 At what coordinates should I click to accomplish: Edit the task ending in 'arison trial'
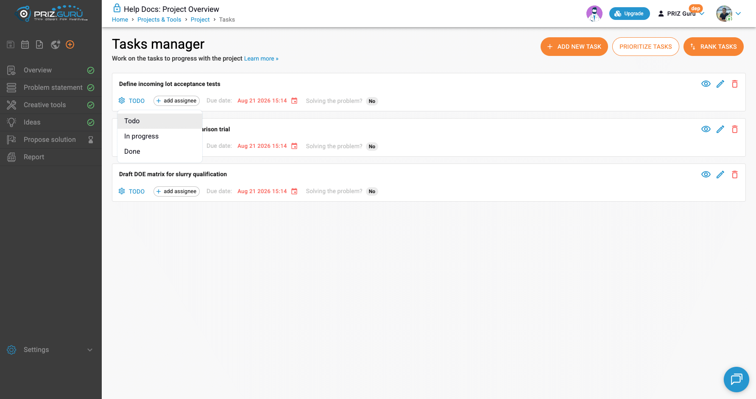720,129
